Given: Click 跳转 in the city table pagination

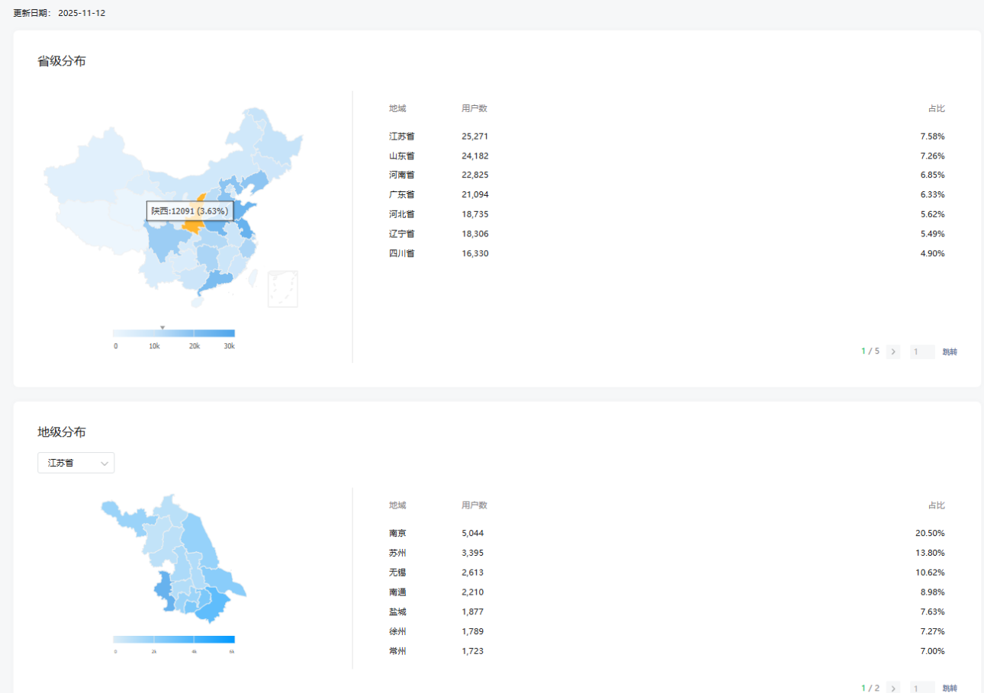Looking at the screenshot, I should pos(950,688).
